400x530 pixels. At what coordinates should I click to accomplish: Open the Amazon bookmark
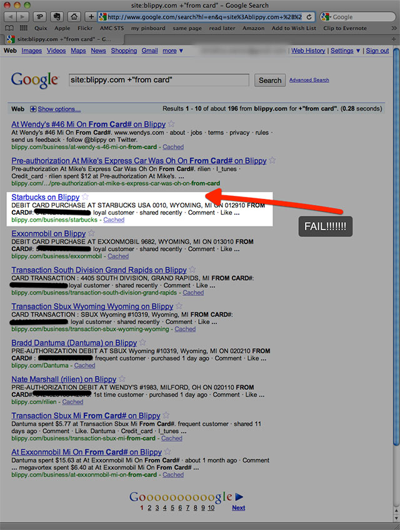click(254, 28)
